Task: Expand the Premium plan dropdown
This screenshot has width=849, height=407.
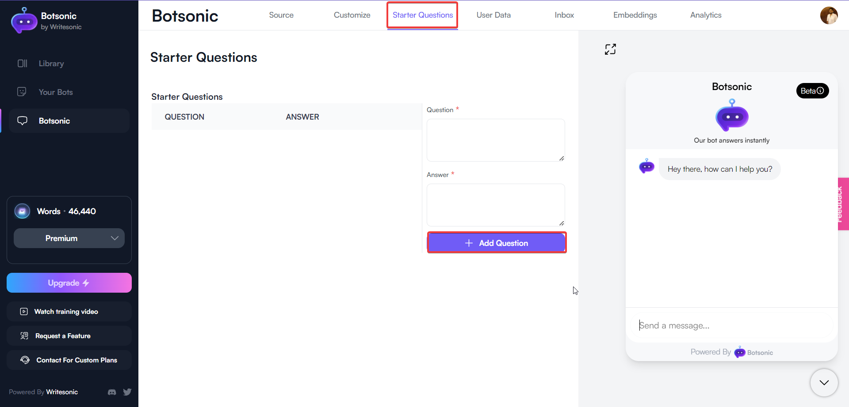Action: 69,238
